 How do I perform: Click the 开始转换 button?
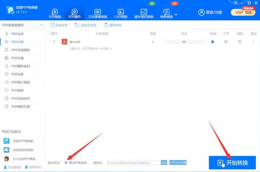[232, 163]
